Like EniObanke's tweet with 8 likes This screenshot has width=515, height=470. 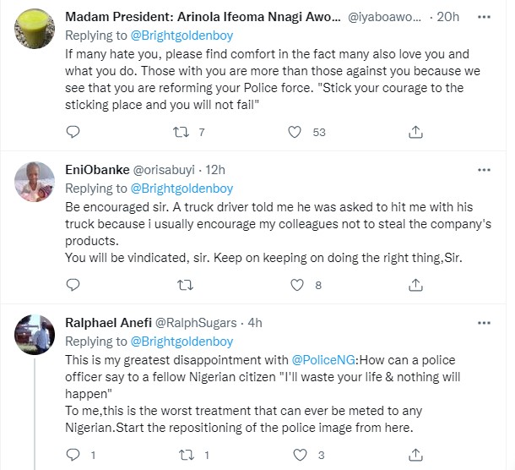(x=295, y=285)
